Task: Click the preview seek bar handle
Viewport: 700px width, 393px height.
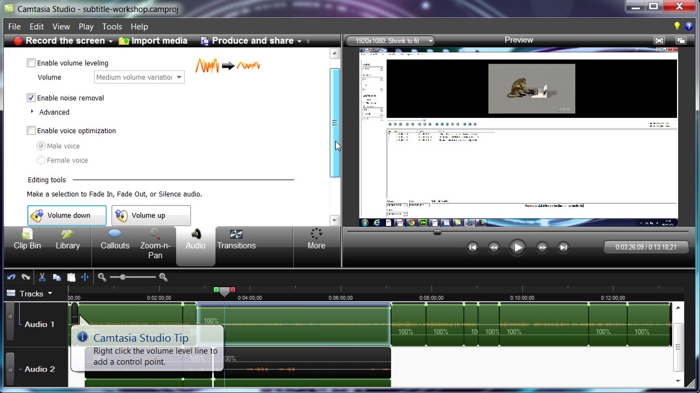Action: point(437,233)
